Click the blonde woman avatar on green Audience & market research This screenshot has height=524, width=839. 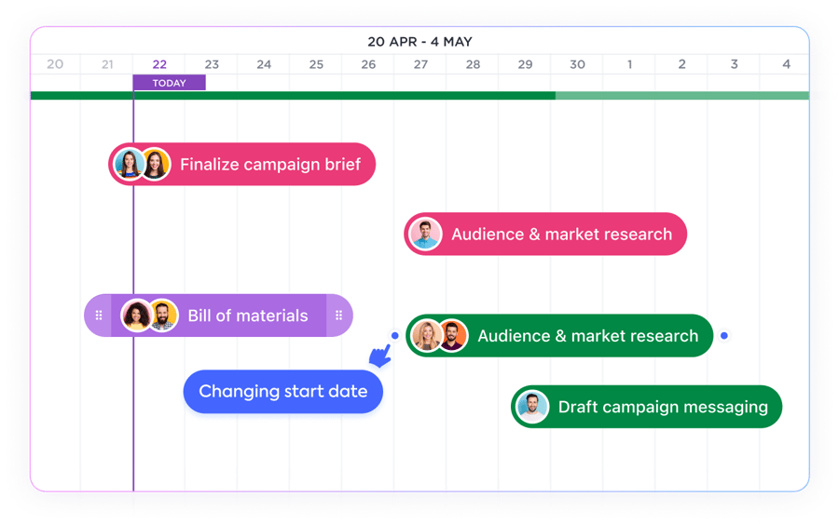pos(426,335)
